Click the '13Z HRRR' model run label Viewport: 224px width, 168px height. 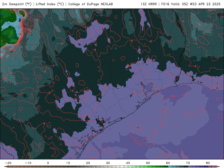149,4
